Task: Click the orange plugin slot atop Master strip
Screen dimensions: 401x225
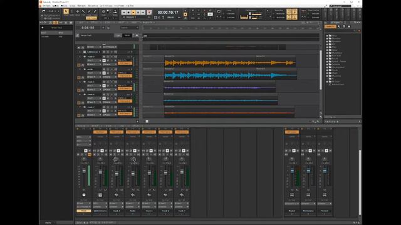Action: 292,132
